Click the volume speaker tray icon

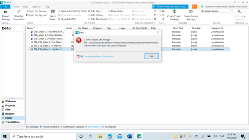coord(215,136)
